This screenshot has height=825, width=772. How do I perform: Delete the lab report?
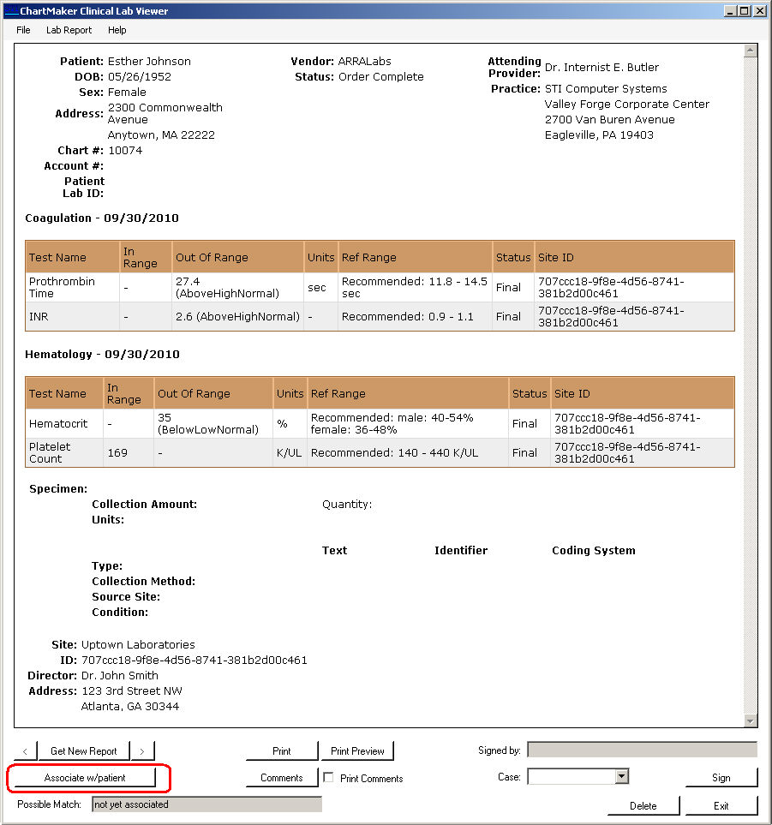[x=643, y=805]
